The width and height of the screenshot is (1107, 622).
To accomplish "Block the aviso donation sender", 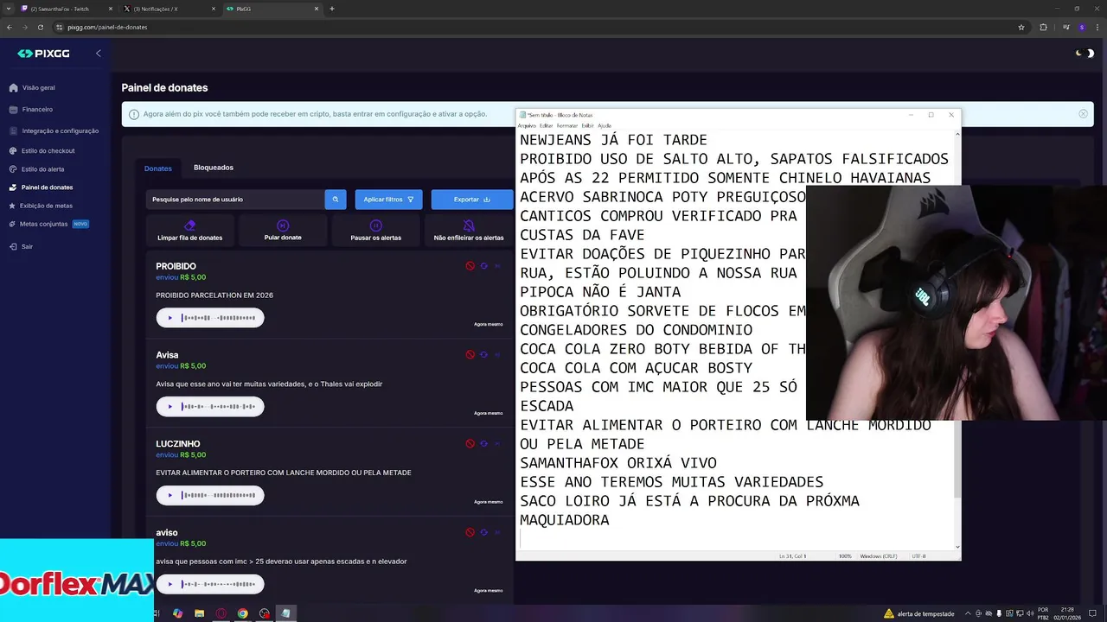I will point(470,533).
